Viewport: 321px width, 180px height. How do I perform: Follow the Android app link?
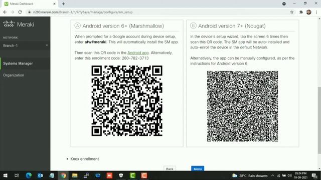click(x=138, y=52)
